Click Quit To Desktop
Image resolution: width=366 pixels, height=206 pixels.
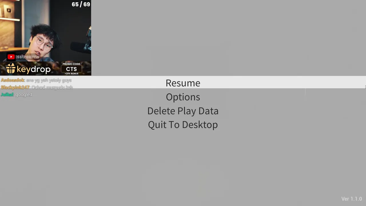point(183,125)
